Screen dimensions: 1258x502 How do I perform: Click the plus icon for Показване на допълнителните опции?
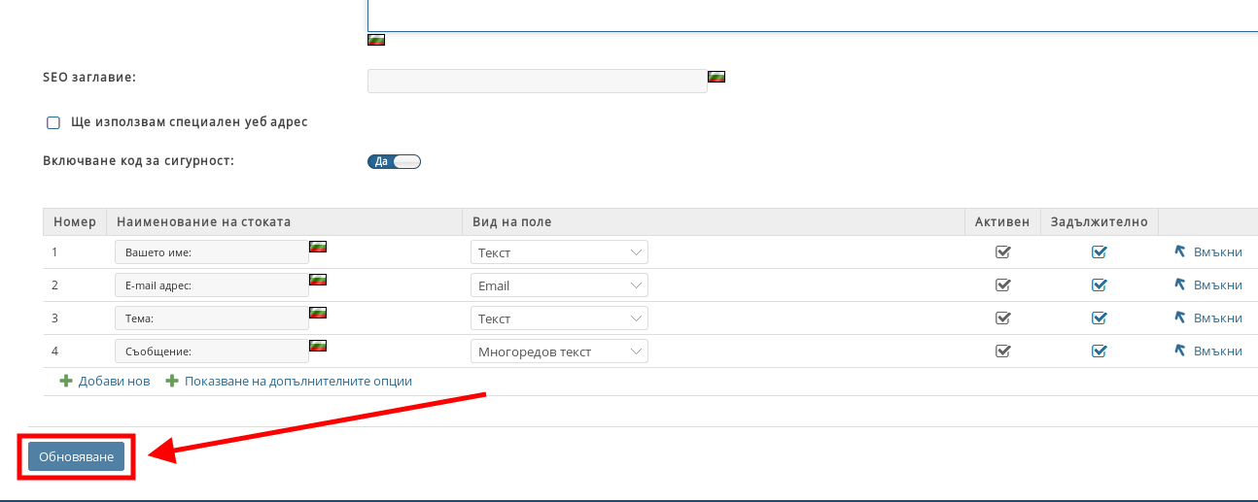point(172,382)
